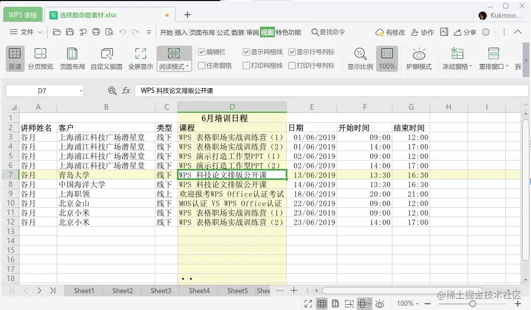This screenshot has height=310, width=531.
Task: Open Print Preview magnifier icon
Action: tap(109, 32)
